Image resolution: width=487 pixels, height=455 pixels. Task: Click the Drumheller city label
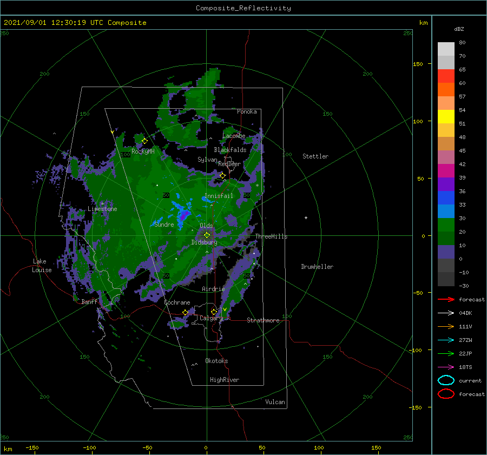click(x=317, y=267)
